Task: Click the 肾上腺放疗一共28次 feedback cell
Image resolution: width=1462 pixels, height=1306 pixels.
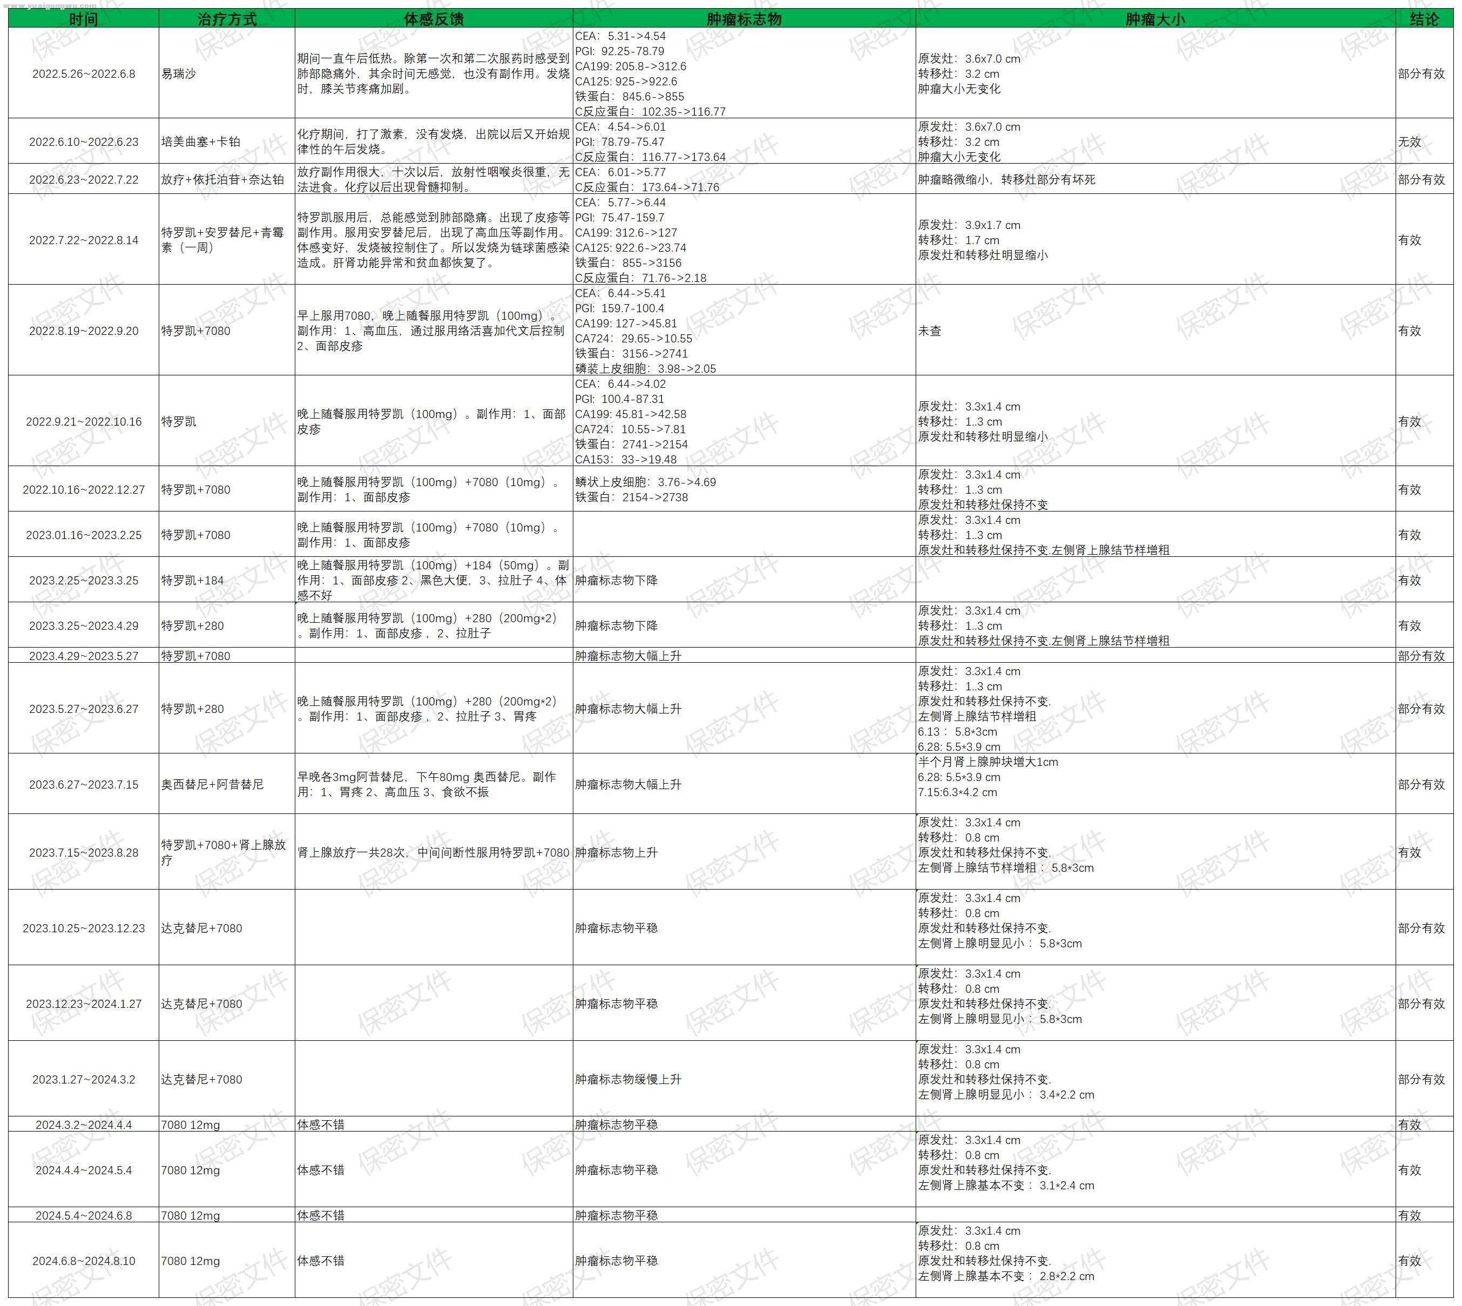Action: click(x=434, y=852)
